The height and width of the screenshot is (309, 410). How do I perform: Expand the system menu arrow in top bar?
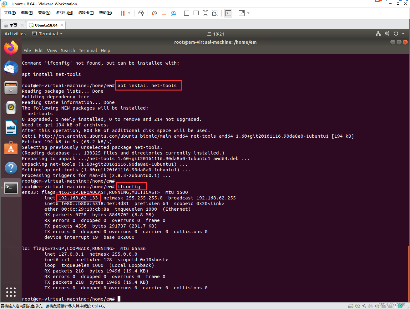pyautogui.click(x=403, y=34)
